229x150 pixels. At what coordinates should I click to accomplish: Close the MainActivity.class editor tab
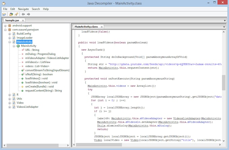tap(102, 27)
